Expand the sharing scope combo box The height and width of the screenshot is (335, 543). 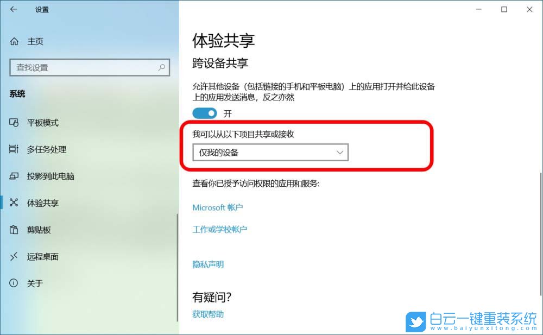tap(270, 152)
